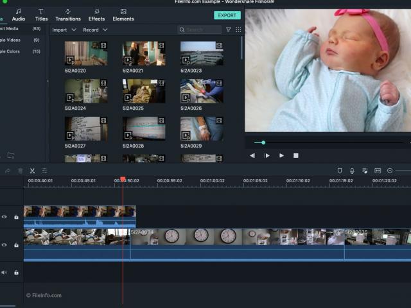Click the preview playback progress slider
This screenshot has width=411, height=308.
(263, 142)
